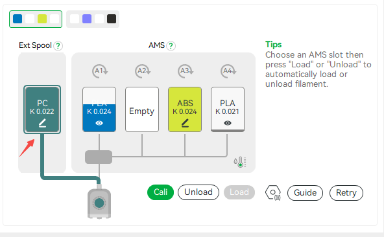Image resolution: width=384 pixels, height=237 pixels.
Task: Select the Empty AMS slot
Action: (x=142, y=109)
